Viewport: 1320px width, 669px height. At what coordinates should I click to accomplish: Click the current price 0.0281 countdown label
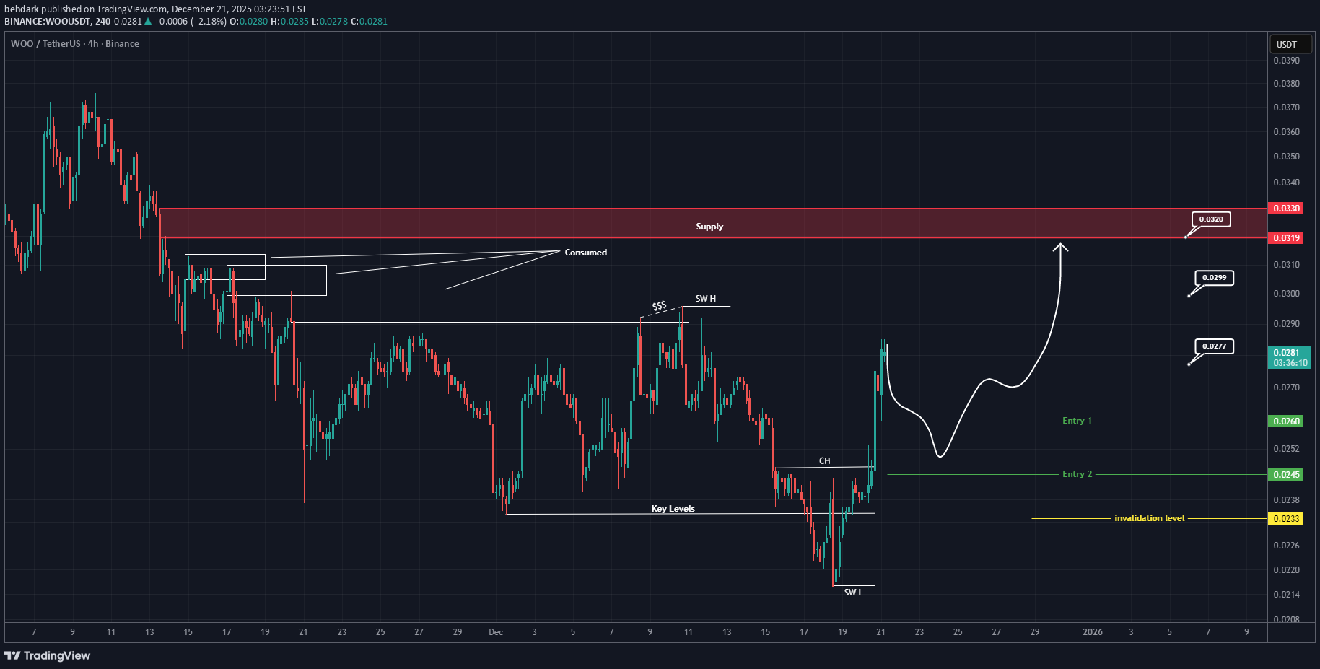coord(1290,357)
